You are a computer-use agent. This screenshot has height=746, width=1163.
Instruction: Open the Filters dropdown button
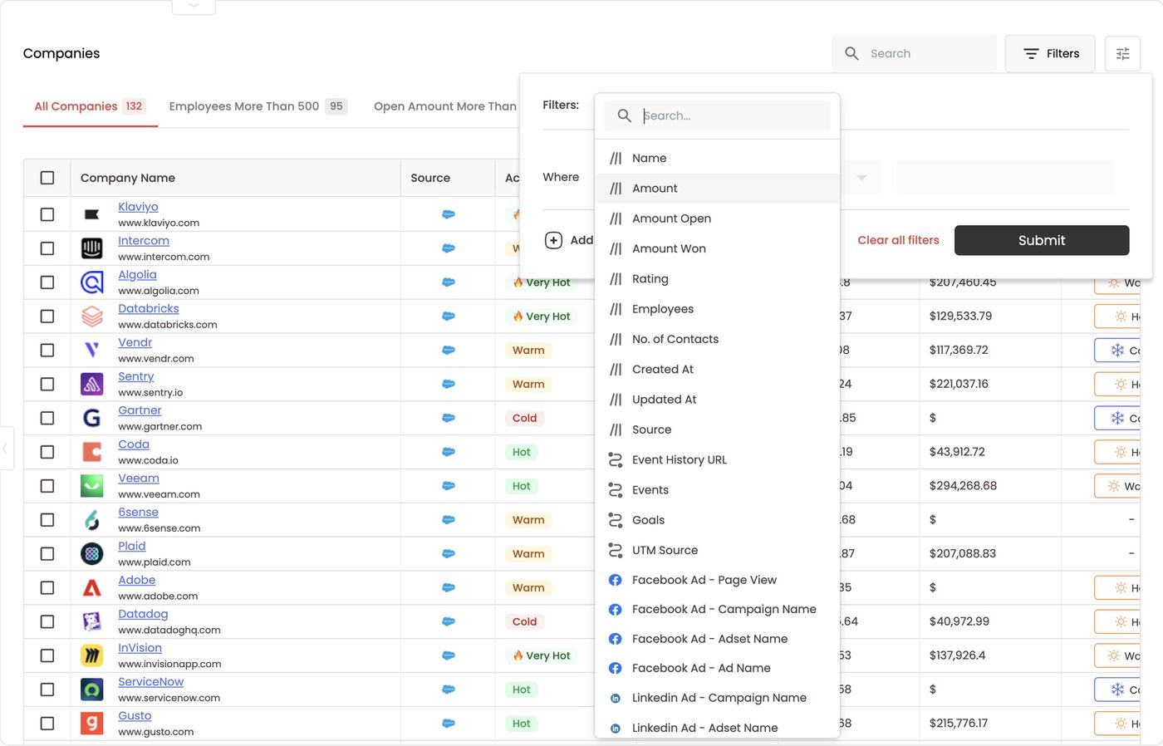coord(1050,53)
